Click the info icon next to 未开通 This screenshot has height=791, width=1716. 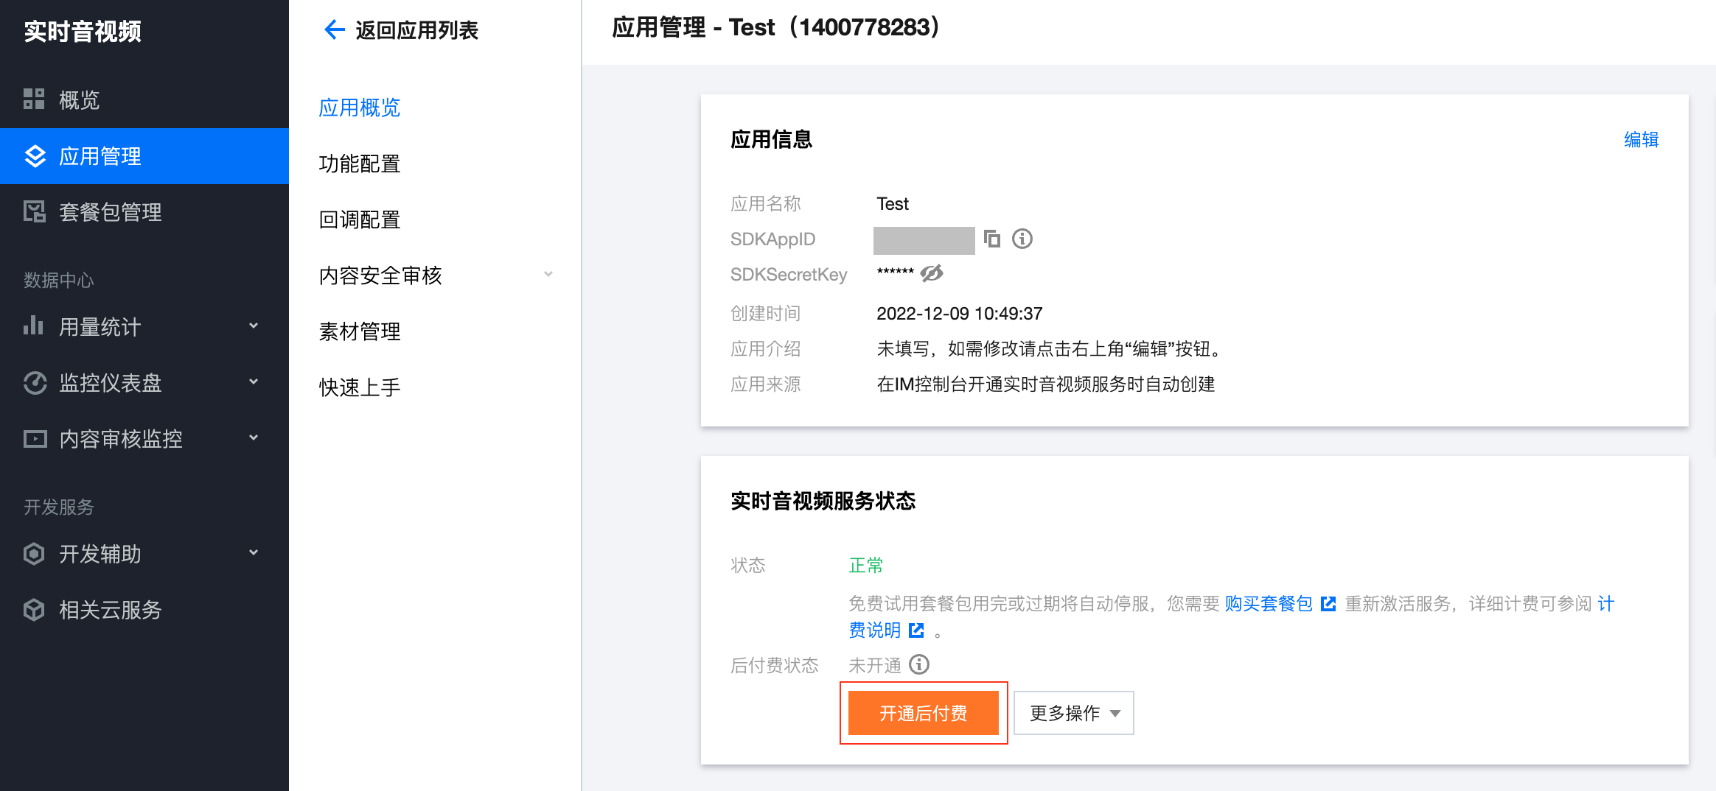pyautogui.click(x=919, y=665)
